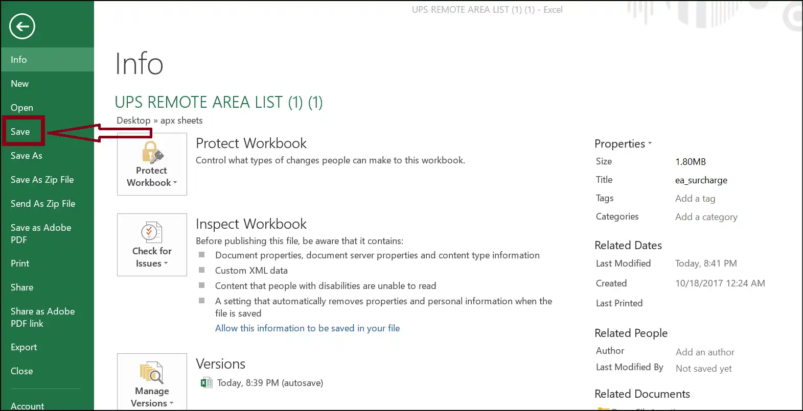Click the workbook title UPS REMOTE AREA LIST heading
Screen dimensions: 803x411
coord(218,102)
